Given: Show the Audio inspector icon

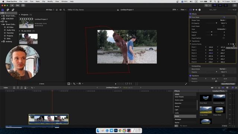Looking at the screenshot, I should [x=196, y=10].
